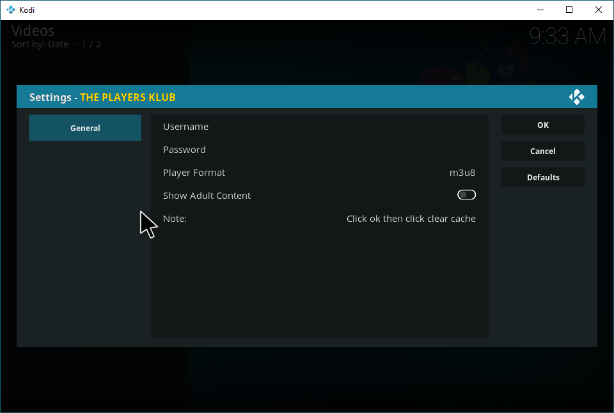Click the Kodi app icon in the title bar

tap(10, 10)
